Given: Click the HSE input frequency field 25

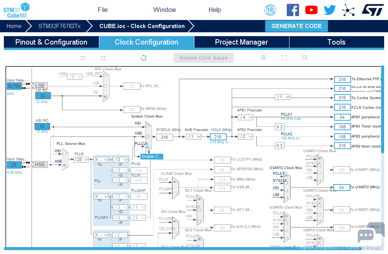Looking at the screenshot, I should pyautogui.click(x=14, y=165).
